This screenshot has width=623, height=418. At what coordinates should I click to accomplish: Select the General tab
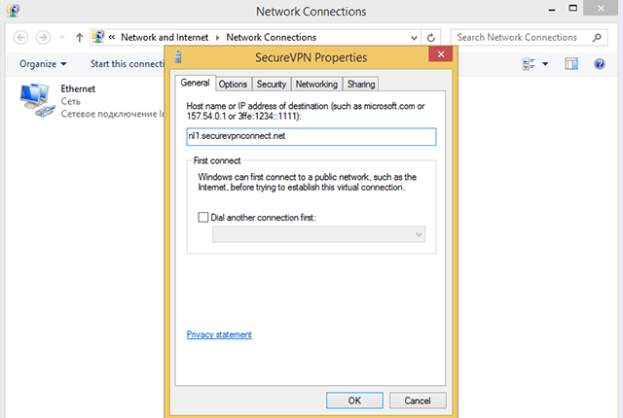(x=195, y=83)
